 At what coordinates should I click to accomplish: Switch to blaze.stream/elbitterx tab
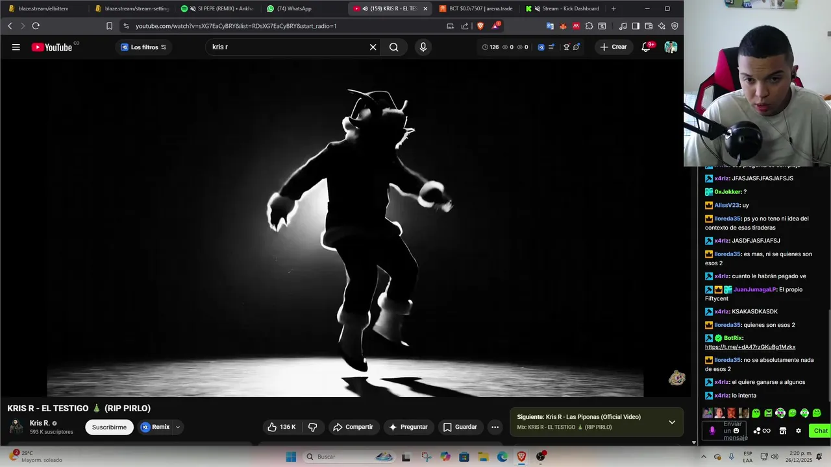pos(43,8)
